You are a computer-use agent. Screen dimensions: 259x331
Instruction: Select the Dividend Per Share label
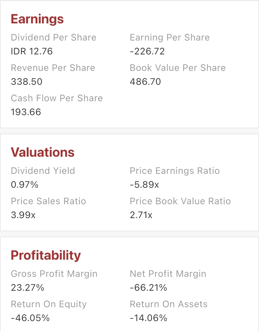(x=53, y=37)
